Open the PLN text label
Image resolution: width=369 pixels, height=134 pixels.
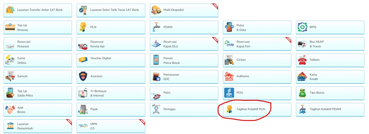click(x=93, y=27)
